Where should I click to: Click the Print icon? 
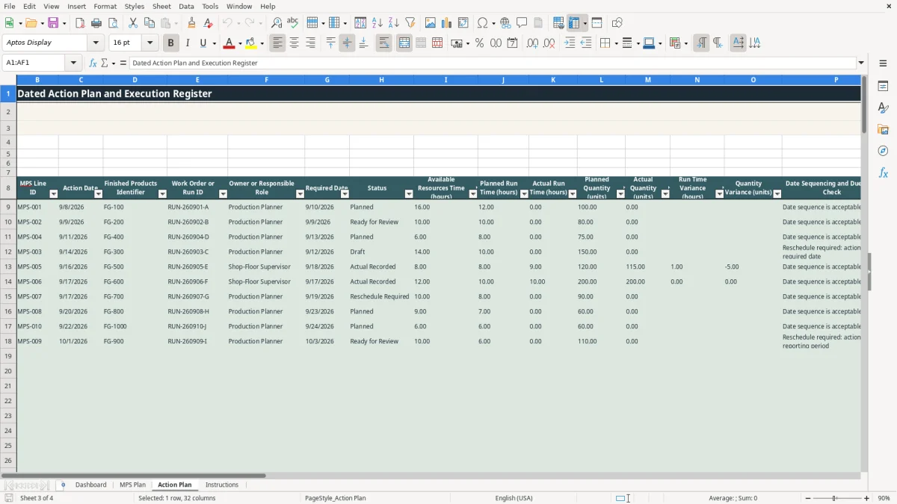(96, 23)
